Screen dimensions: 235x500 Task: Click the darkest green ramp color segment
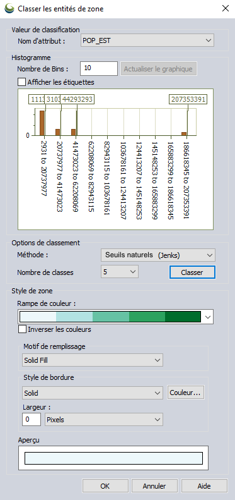183,317
